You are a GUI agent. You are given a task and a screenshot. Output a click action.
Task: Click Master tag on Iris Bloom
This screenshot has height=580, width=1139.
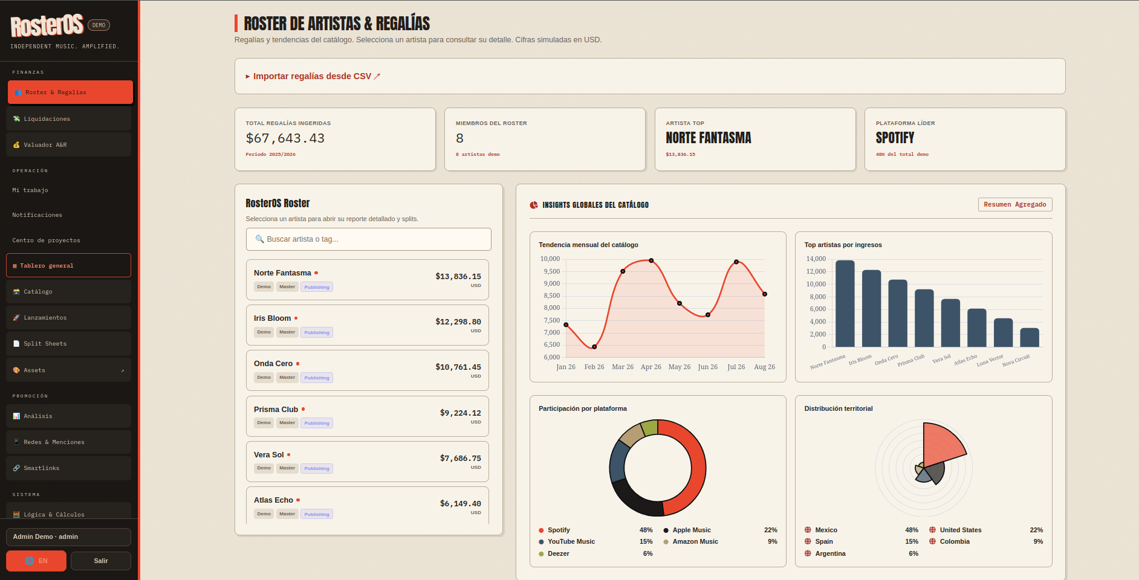point(287,332)
